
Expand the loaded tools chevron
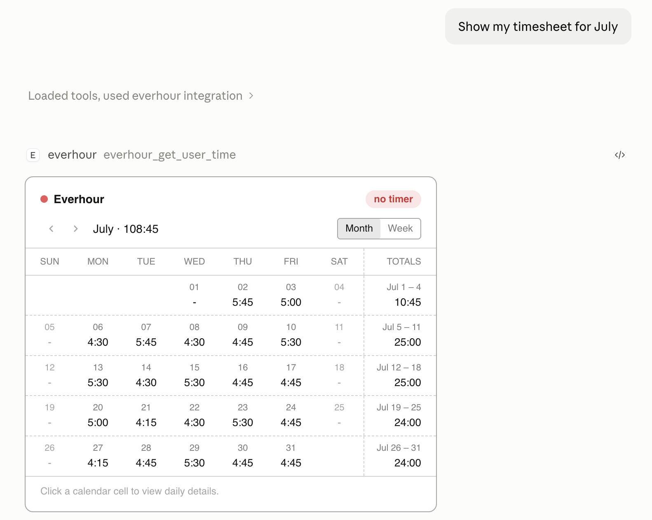tap(251, 96)
